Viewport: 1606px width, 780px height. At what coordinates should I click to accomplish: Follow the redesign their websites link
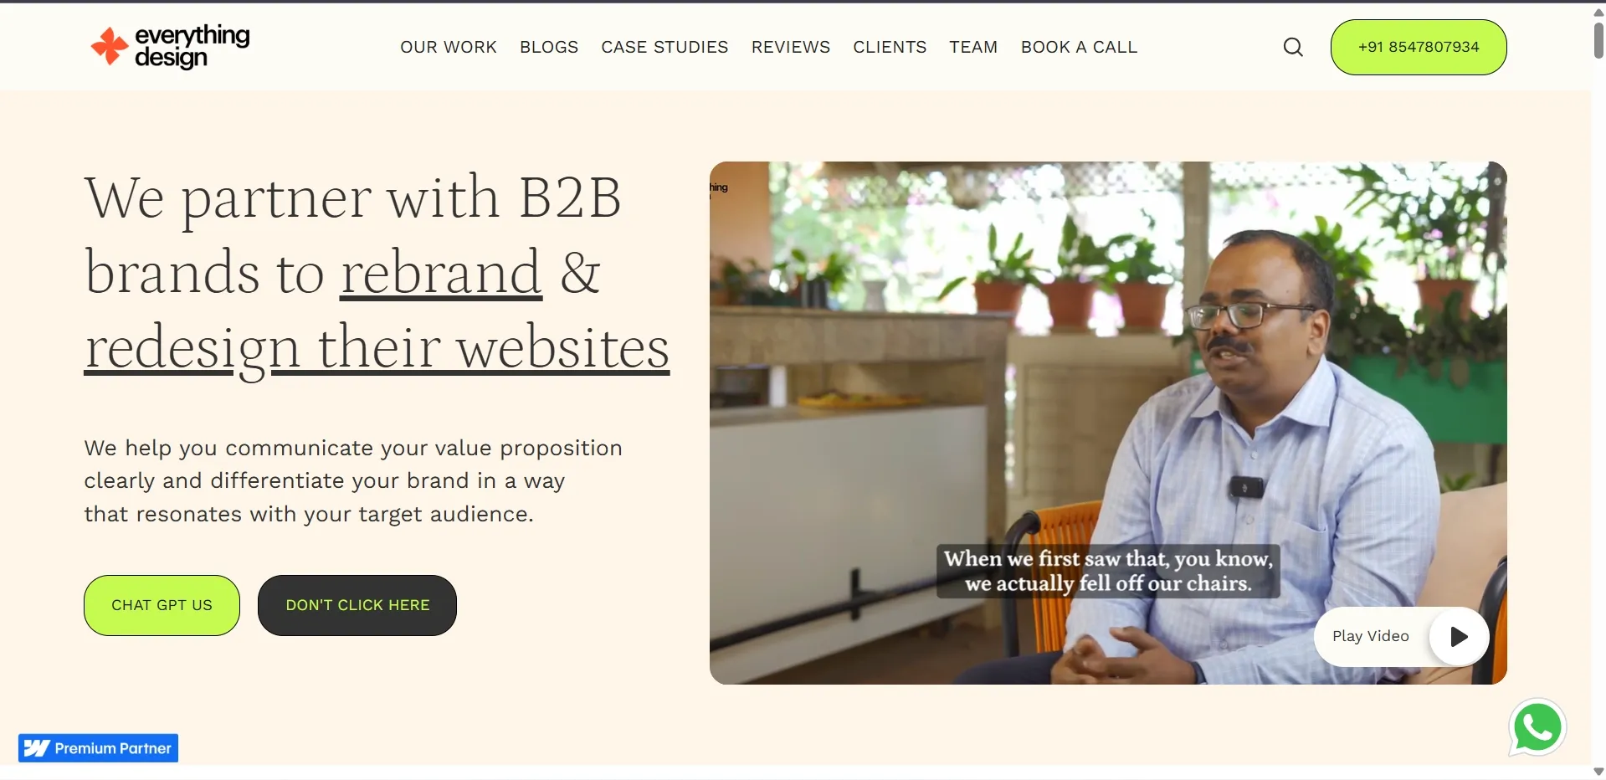tap(377, 348)
